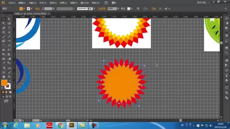The image size is (230, 129).
Task: Open Adobe Bridge from the menu bar
Action: (106, 3)
